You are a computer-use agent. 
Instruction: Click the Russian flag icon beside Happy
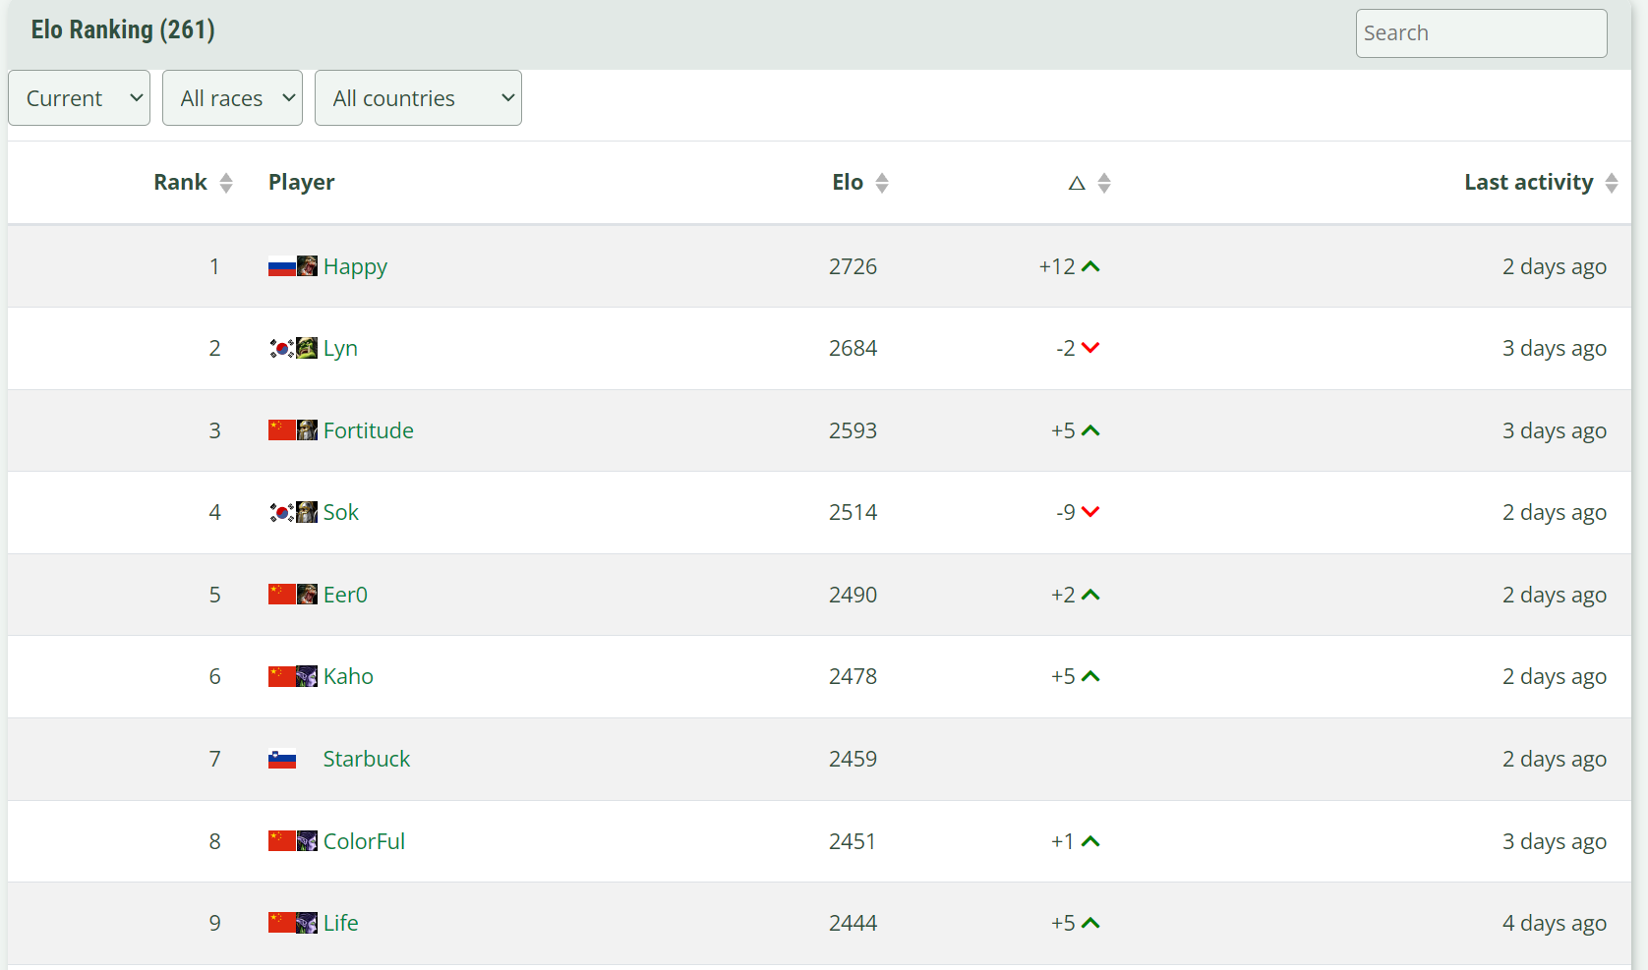pyautogui.click(x=281, y=266)
